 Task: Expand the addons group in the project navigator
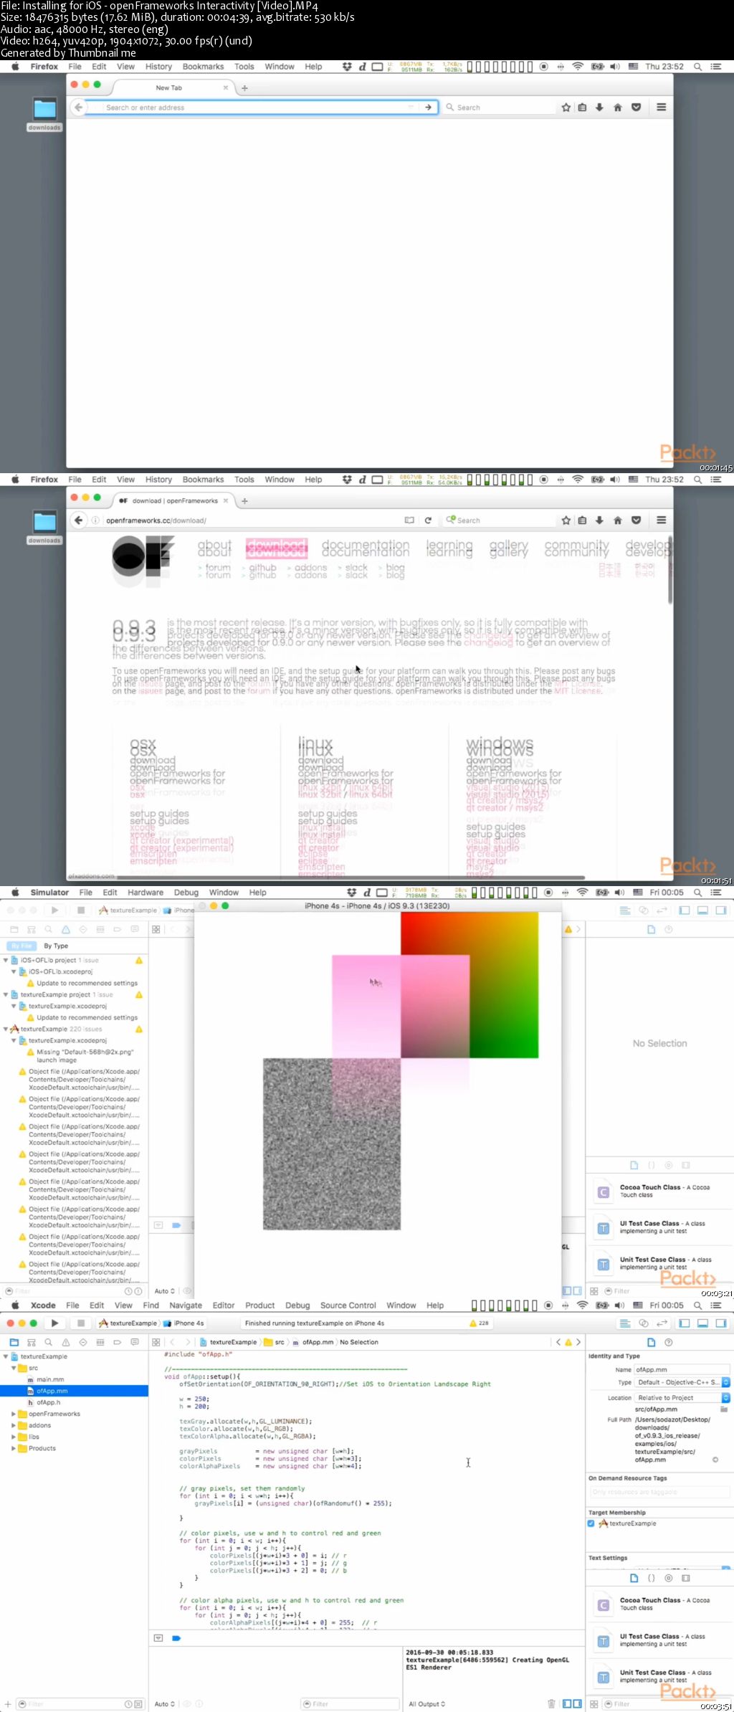pyautogui.click(x=14, y=1425)
